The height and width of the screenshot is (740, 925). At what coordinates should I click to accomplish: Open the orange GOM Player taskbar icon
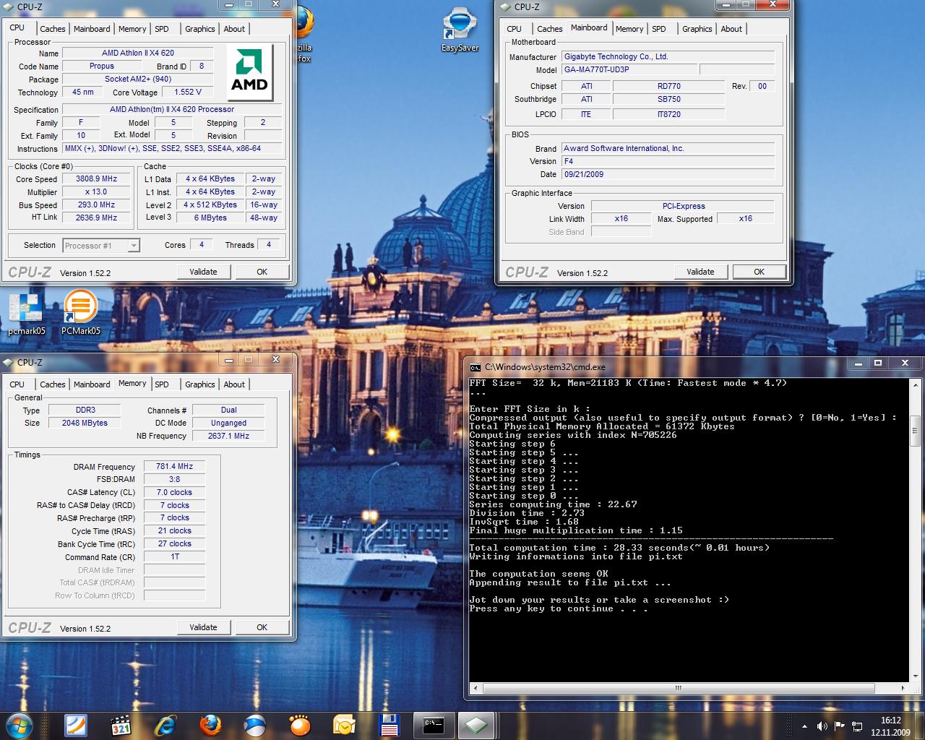pyautogui.click(x=299, y=725)
